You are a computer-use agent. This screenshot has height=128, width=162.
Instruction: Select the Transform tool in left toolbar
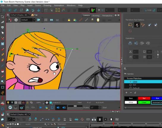click(x=3, y=17)
